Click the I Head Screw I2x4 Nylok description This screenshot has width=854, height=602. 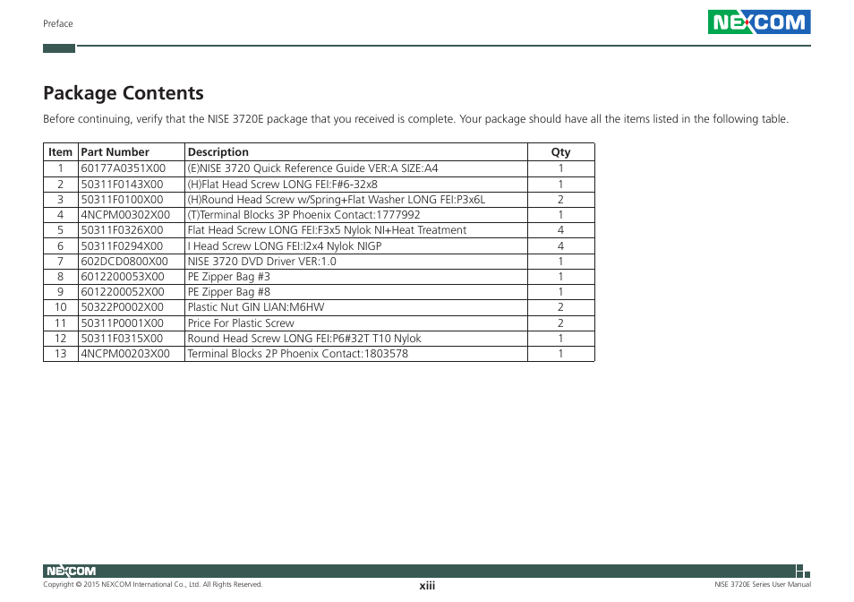coord(285,245)
